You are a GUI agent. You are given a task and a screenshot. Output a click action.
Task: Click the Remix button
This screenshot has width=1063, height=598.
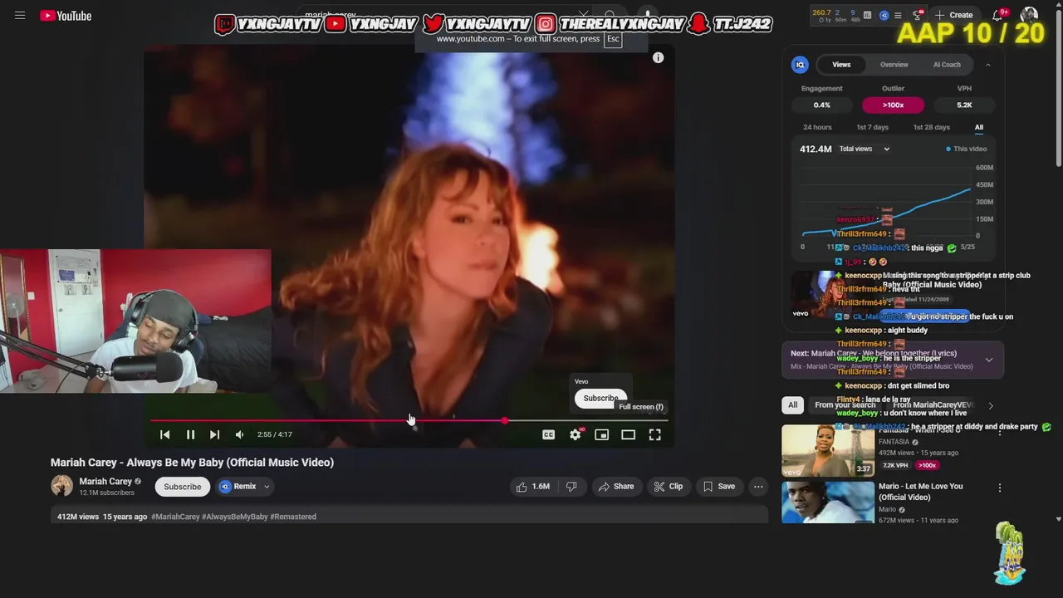[238, 487]
